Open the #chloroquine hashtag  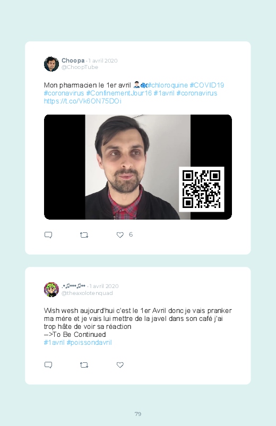(x=168, y=85)
